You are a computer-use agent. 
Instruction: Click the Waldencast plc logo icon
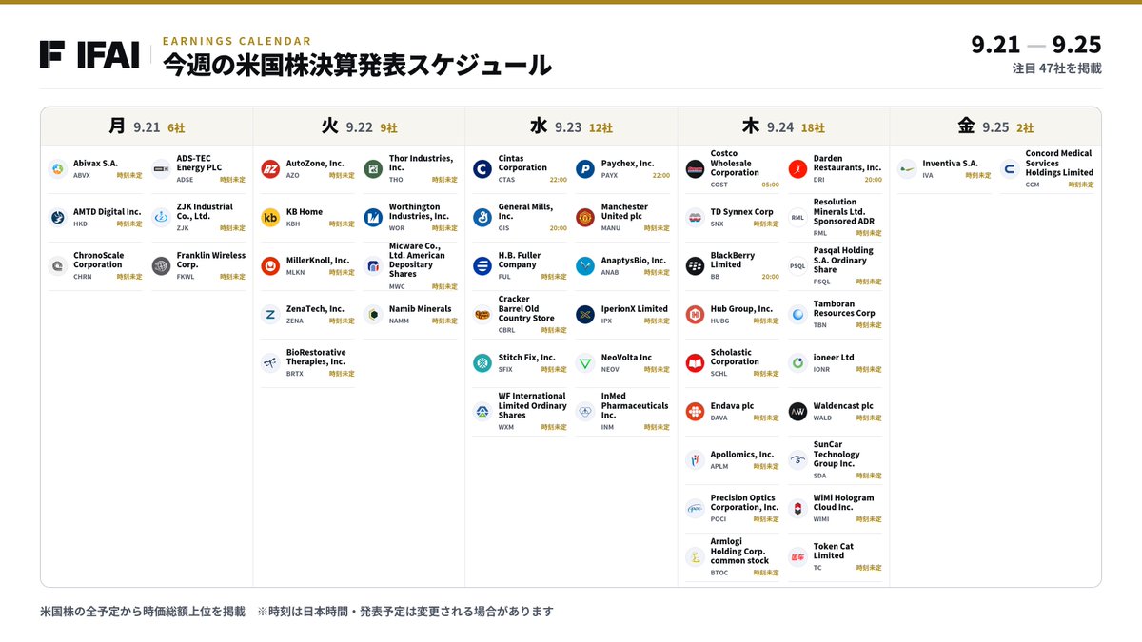(797, 411)
